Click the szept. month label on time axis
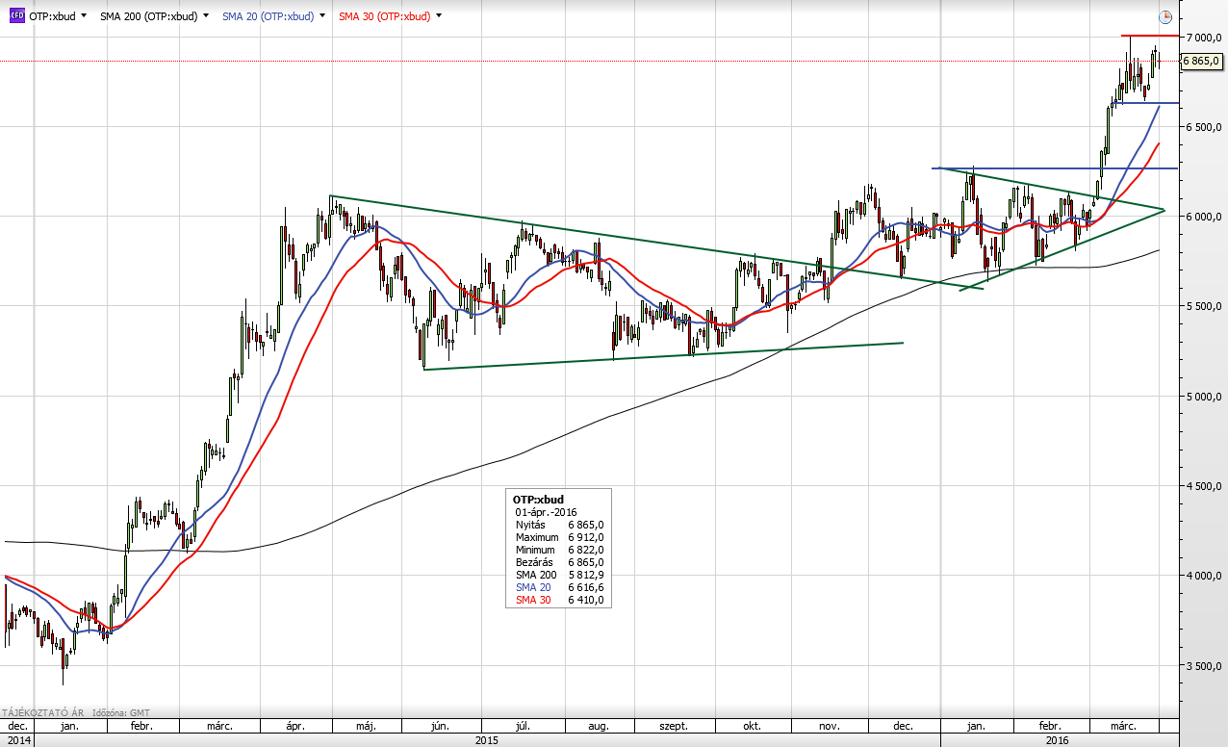The height and width of the screenshot is (747, 1228). coord(674,726)
